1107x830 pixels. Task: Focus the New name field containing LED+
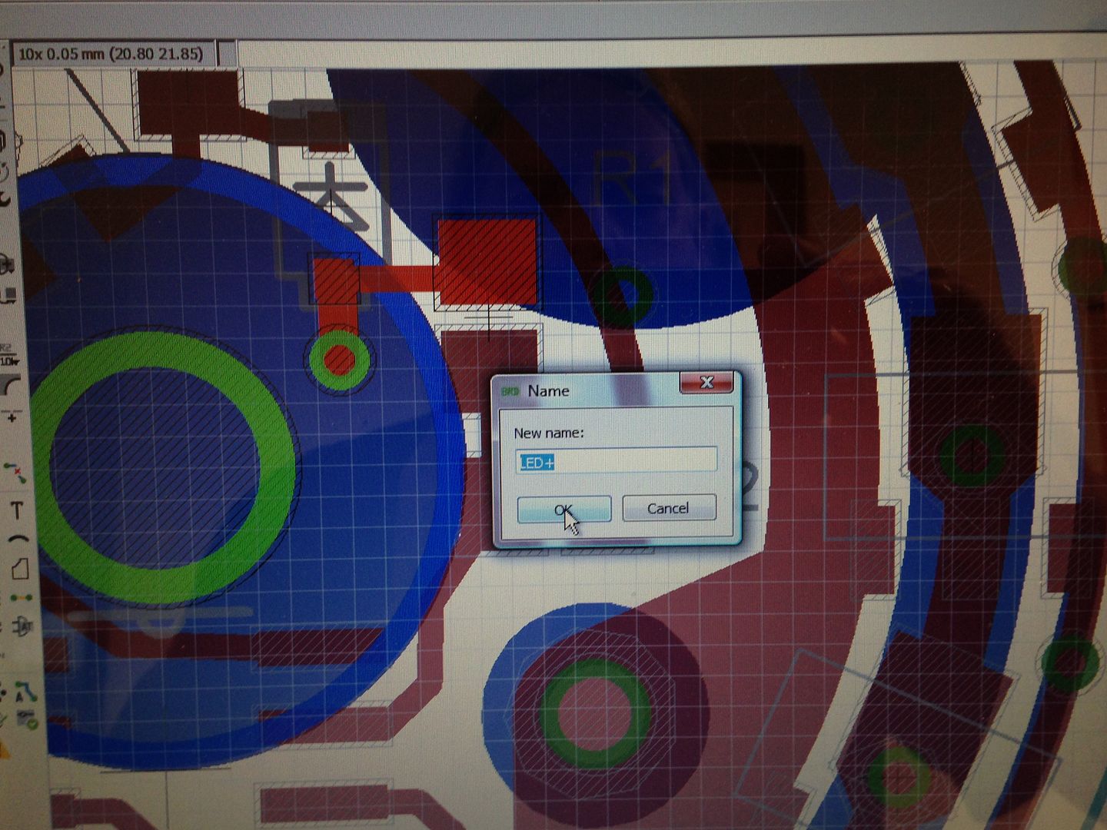click(x=616, y=461)
